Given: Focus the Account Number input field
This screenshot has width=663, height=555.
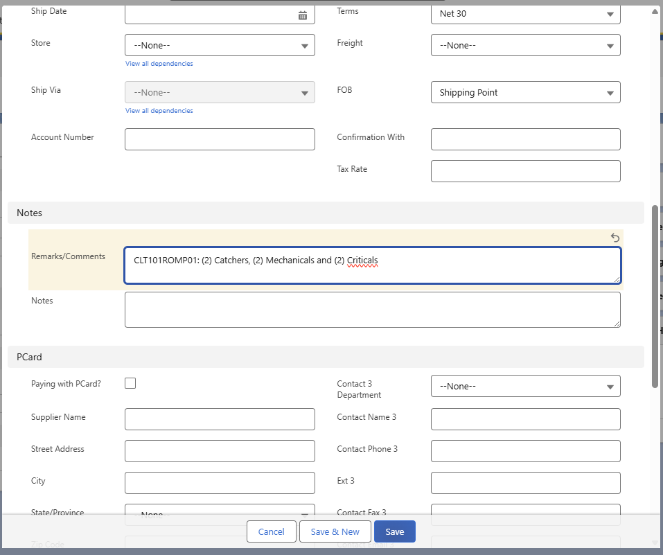Looking at the screenshot, I should point(220,139).
